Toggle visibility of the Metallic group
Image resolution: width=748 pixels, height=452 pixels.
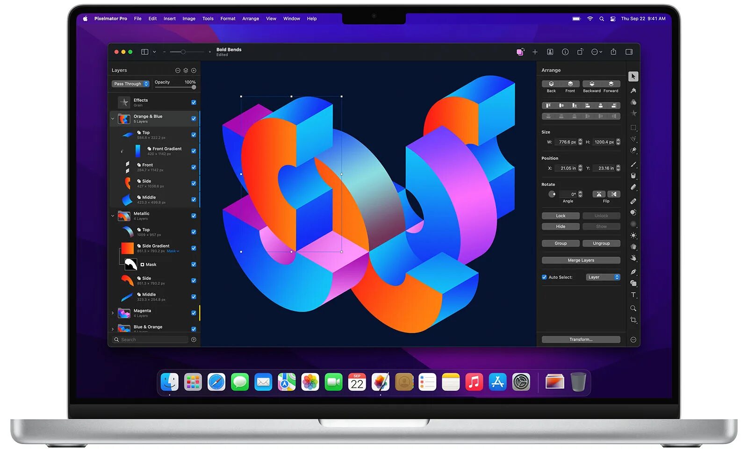pyautogui.click(x=194, y=216)
